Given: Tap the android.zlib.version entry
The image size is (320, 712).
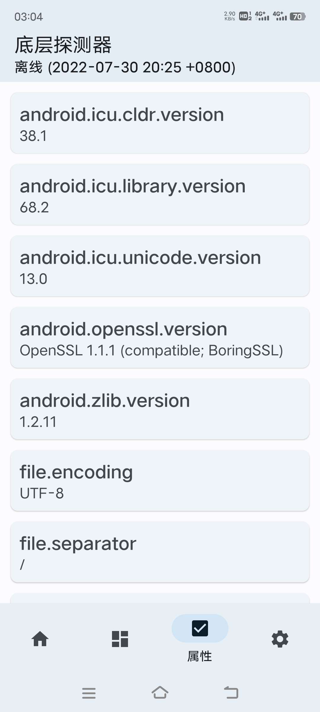Looking at the screenshot, I should (160, 409).
